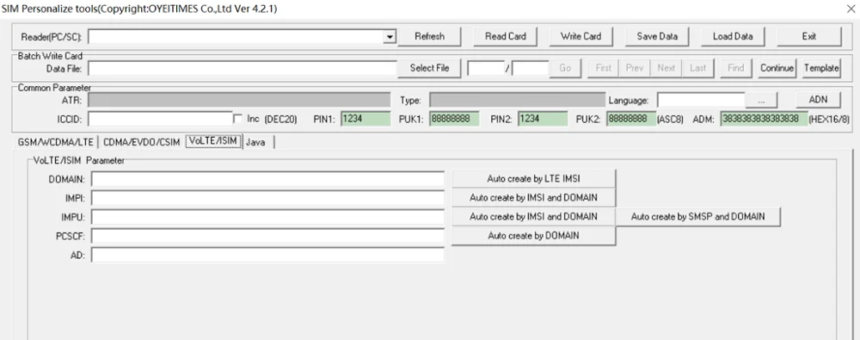Click the Exit button
The image size is (860, 340).
pyautogui.click(x=809, y=36)
